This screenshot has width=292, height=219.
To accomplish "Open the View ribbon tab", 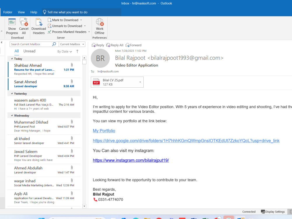I will 21,12.
